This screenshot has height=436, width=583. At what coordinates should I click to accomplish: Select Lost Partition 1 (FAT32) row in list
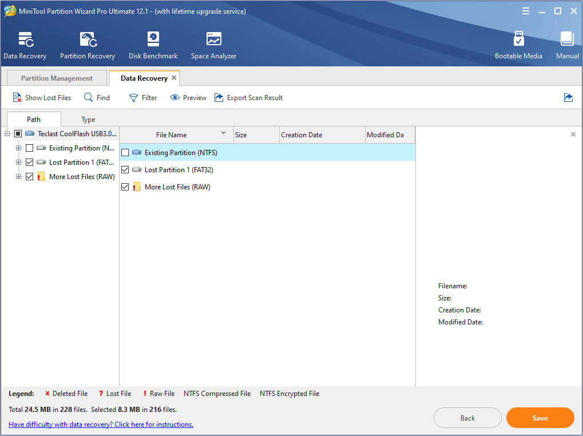coord(267,170)
